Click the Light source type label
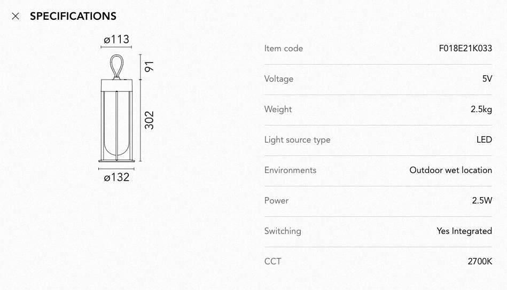 (x=298, y=140)
